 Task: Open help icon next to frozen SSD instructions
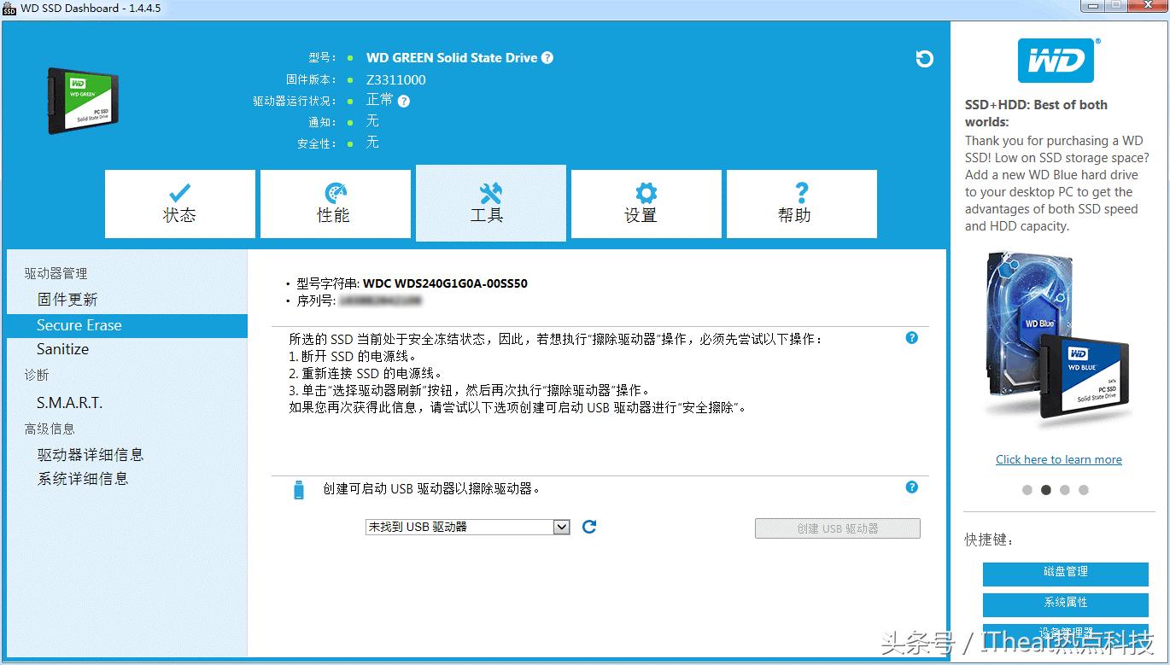click(911, 338)
